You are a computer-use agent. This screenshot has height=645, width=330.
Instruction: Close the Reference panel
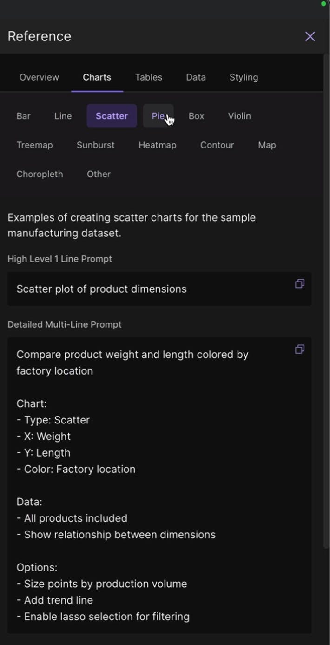310,36
